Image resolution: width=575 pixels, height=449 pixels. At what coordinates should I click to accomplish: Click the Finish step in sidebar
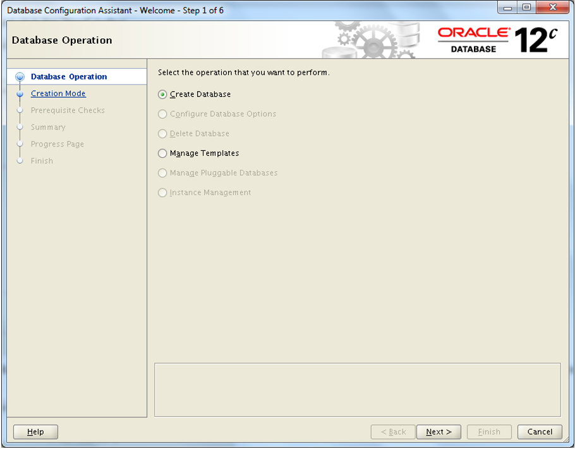tap(42, 161)
